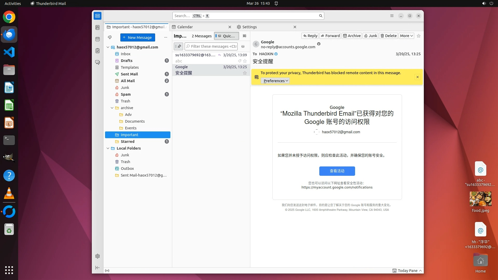Click the Get Messages cloud icon
This screenshot has height=280, width=498.
coord(110,37)
